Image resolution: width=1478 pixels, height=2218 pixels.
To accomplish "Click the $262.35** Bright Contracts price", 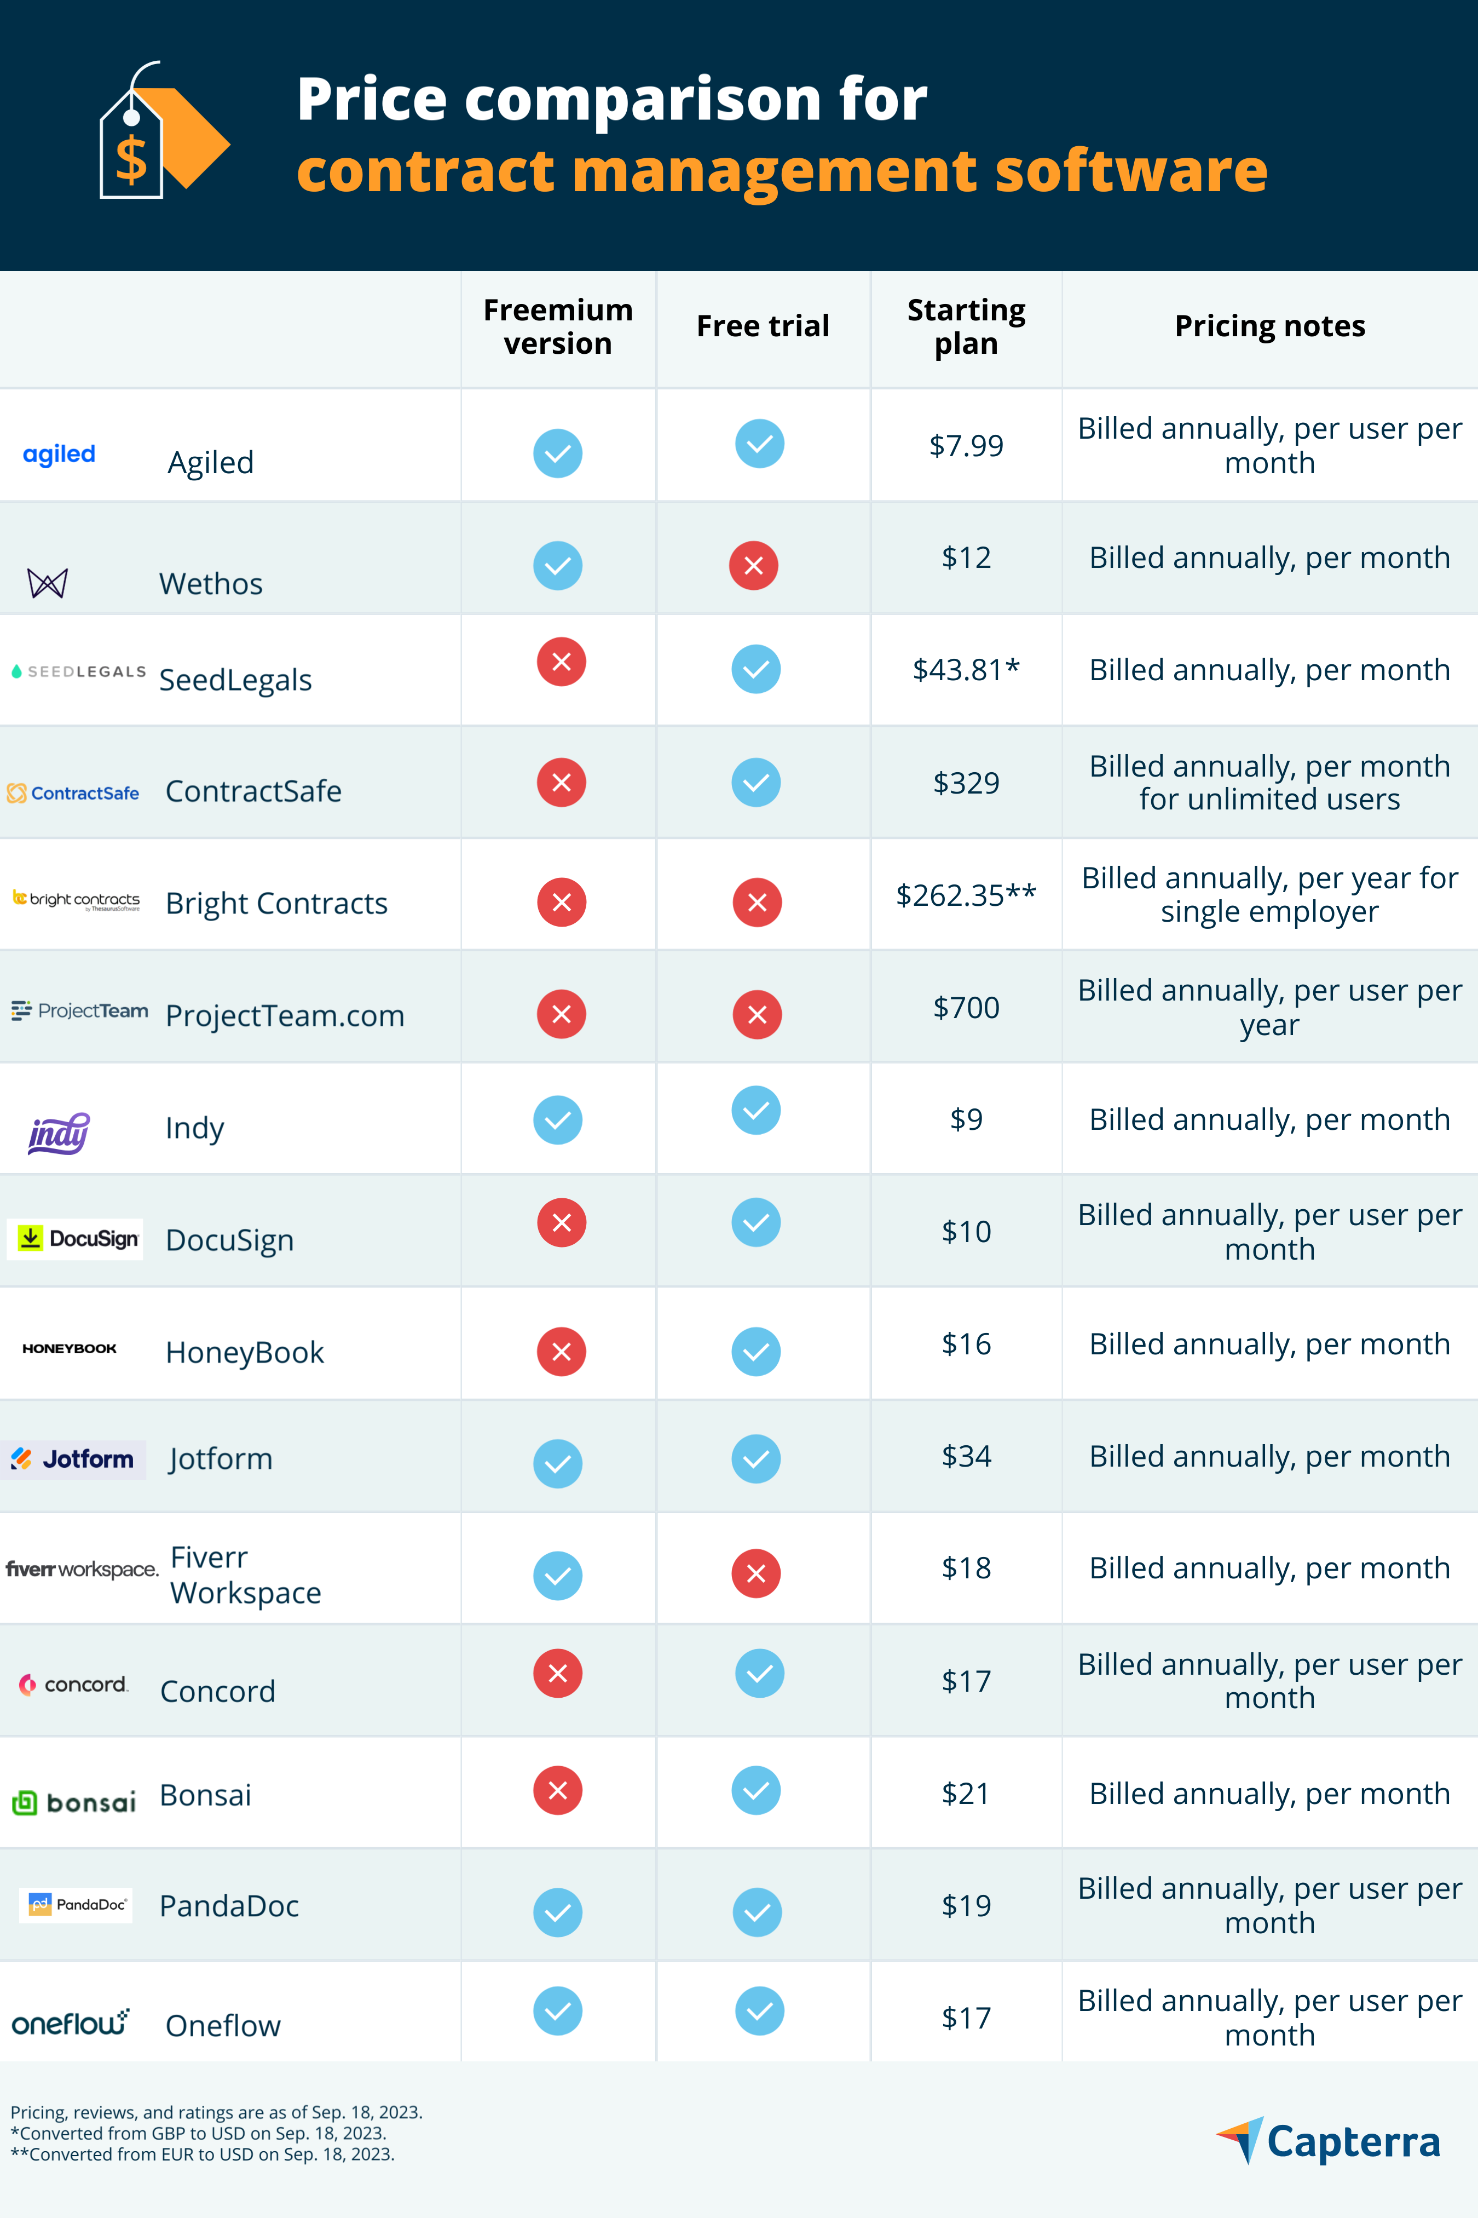I will point(966,895).
